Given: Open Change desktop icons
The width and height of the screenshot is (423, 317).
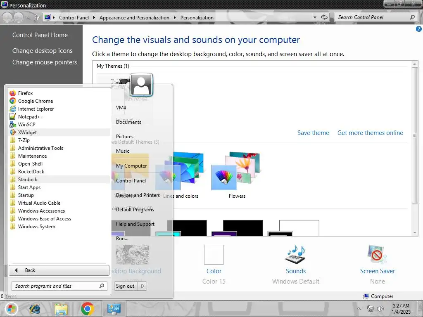Looking at the screenshot, I should 43,51.
